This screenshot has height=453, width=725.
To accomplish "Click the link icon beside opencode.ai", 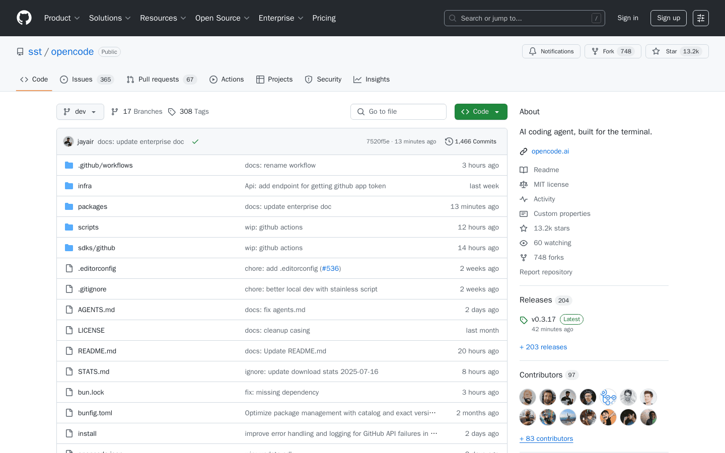I will click(x=524, y=151).
